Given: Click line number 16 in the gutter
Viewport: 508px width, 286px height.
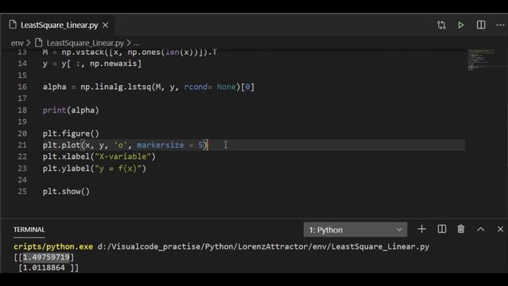Looking at the screenshot, I should pos(22,87).
